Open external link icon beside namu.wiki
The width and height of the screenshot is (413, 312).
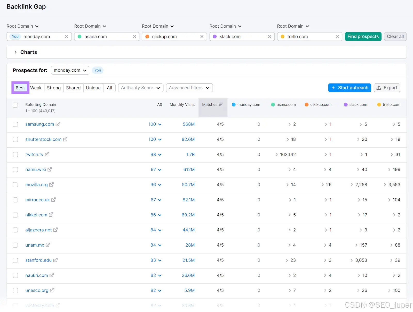tap(50, 169)
